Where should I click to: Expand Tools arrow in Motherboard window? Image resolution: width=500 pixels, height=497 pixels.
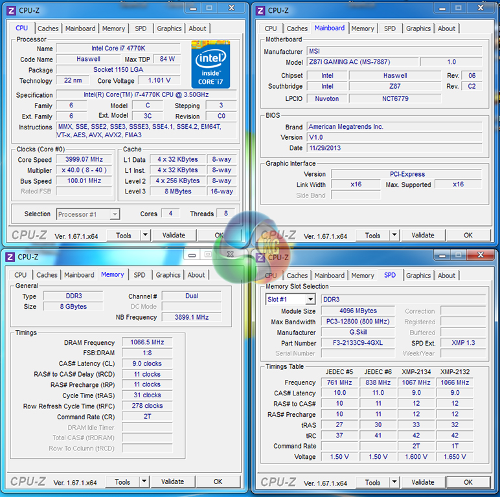[394, 236]
